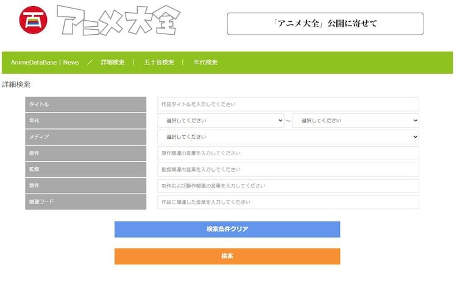457x282 pixels.
Task: Open the 五十音検索 navigation item
Action: 159,62
